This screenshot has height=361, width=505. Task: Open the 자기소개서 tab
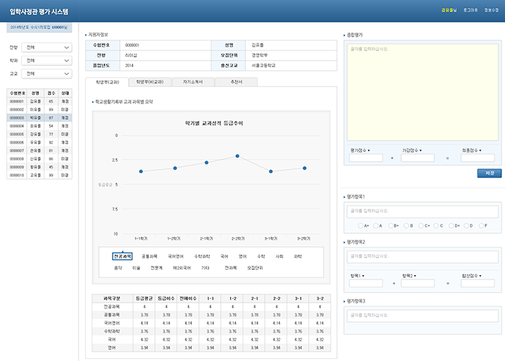(193, 82)
